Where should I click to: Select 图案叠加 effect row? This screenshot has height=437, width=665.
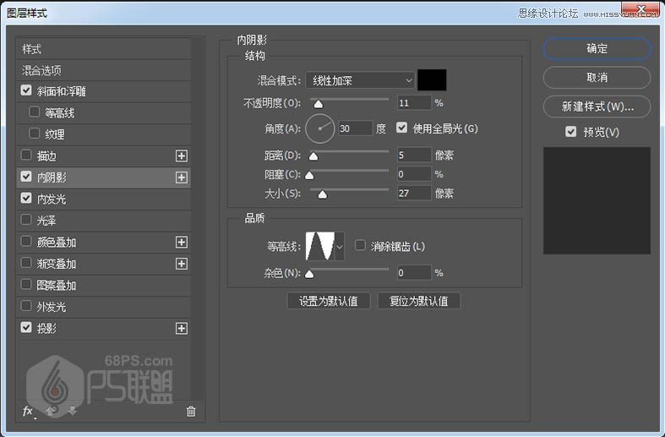tap(103, 285)
